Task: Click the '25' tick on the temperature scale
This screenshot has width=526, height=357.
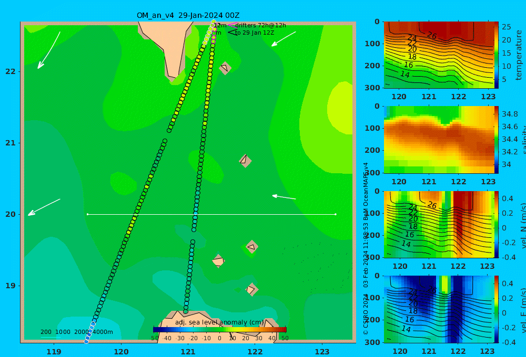Action: (506, 26)
